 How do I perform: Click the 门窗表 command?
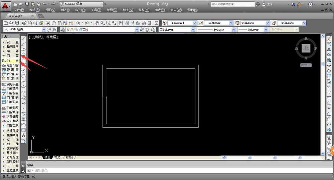10,98
